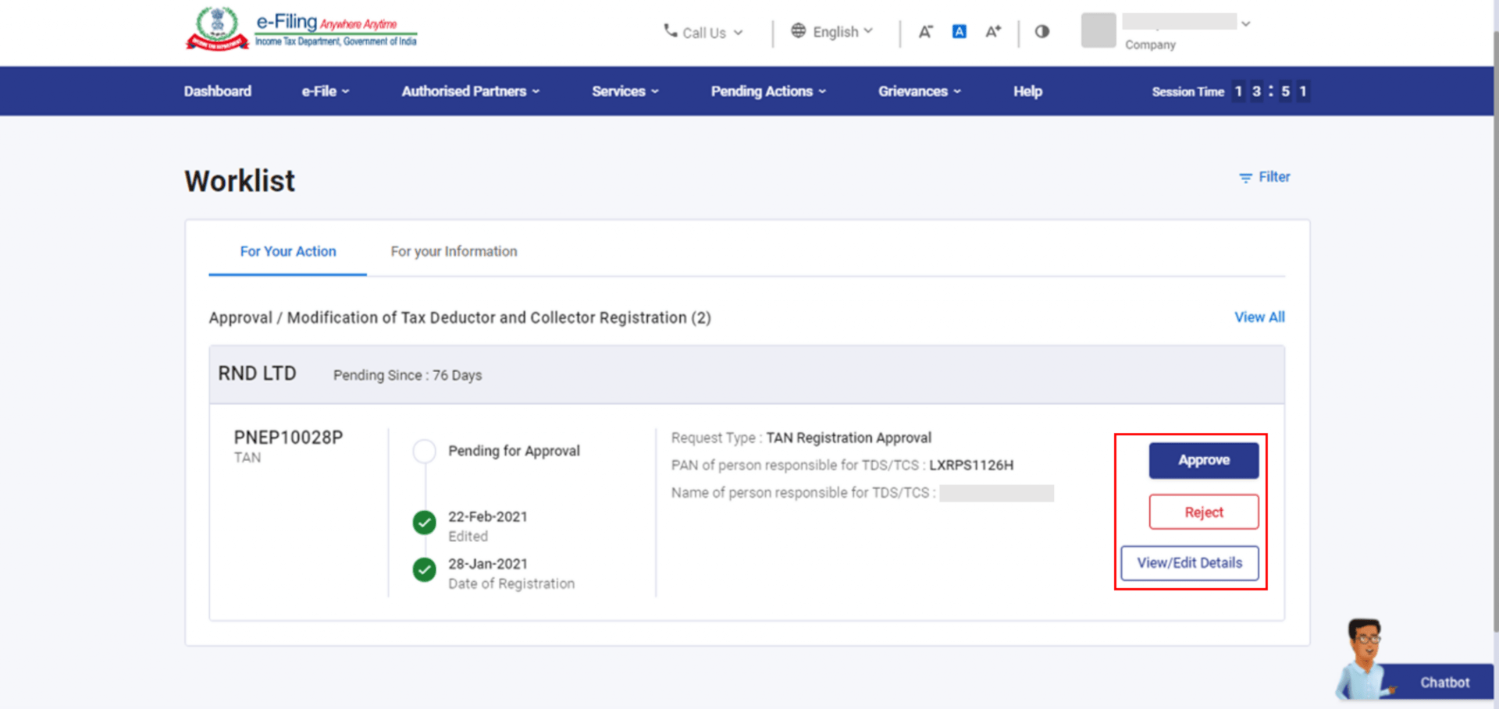Approve the TAN registration request
This screenshot has height=709, width=1499.
click(x=1203, y=460)
